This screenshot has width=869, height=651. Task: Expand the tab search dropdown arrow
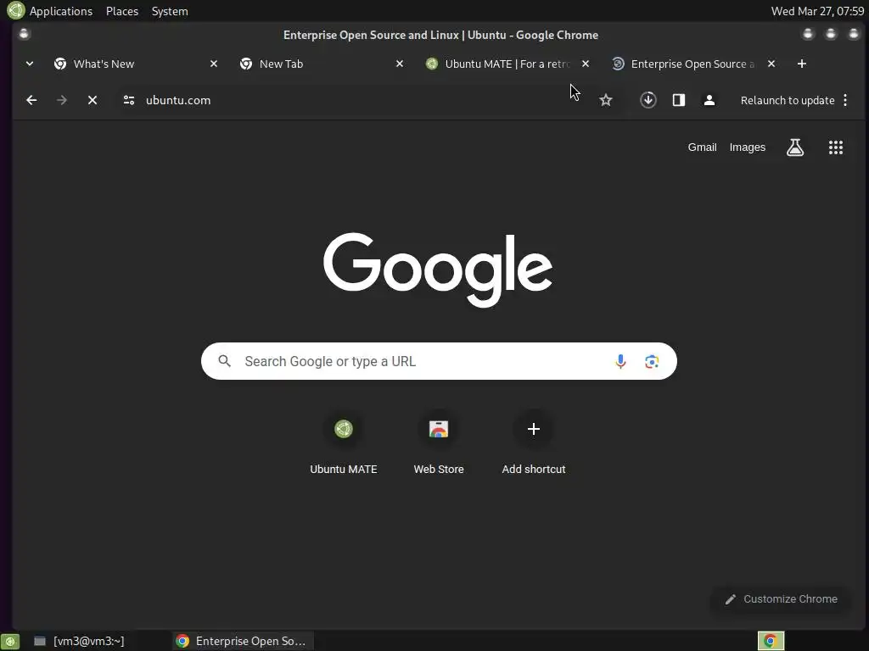point(30,64)
